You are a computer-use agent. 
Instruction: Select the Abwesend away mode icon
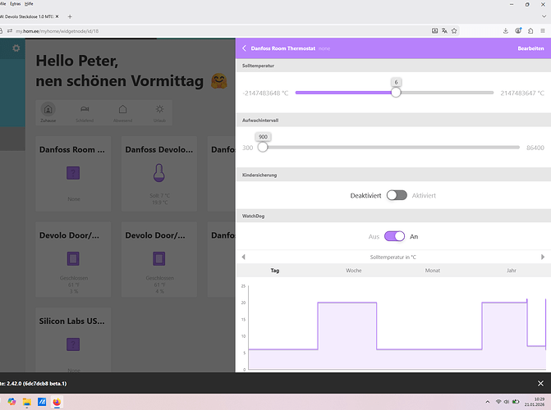click(x=122, y=110)
